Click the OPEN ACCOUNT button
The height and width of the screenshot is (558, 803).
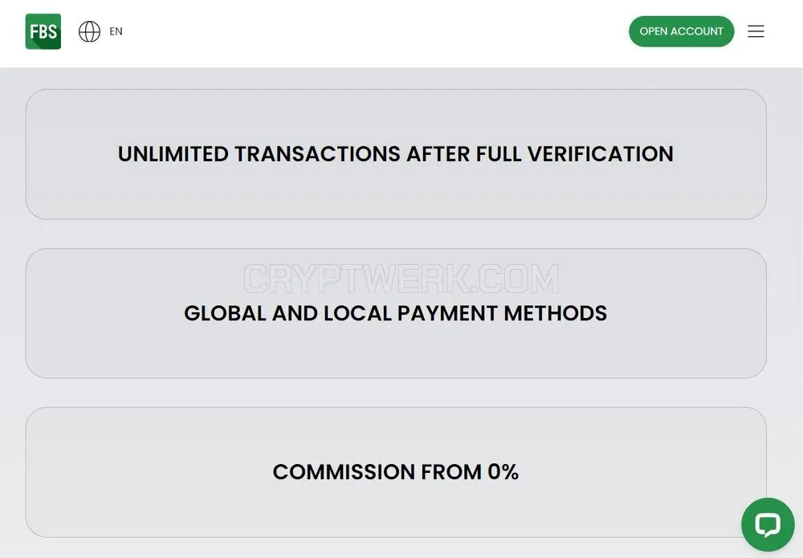(681, 31)
